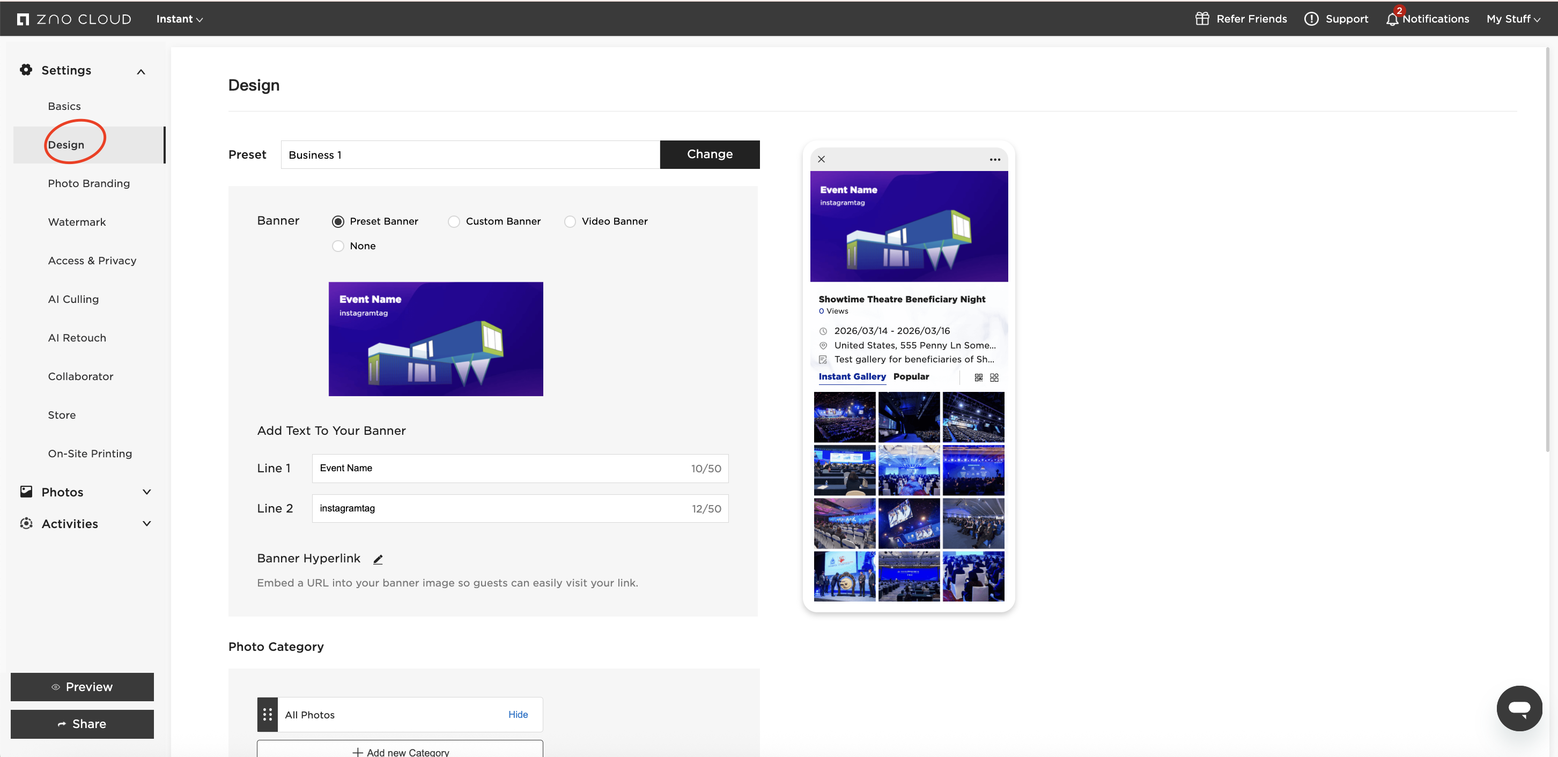
Task: Open the Photo Branding settings page
Action: (89, 183)
